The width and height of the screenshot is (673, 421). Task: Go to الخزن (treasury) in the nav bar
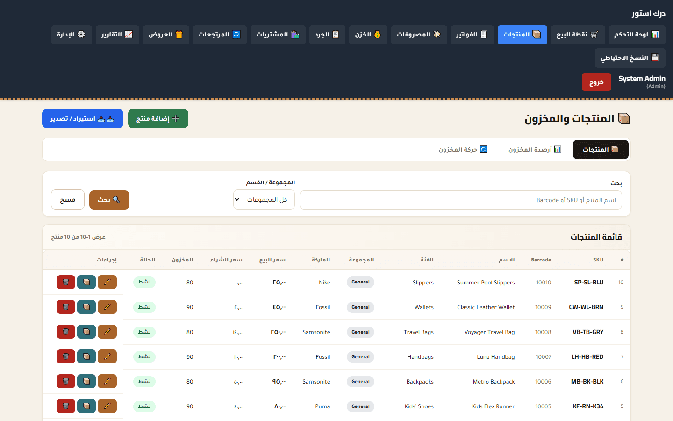[x=368, y=35]
